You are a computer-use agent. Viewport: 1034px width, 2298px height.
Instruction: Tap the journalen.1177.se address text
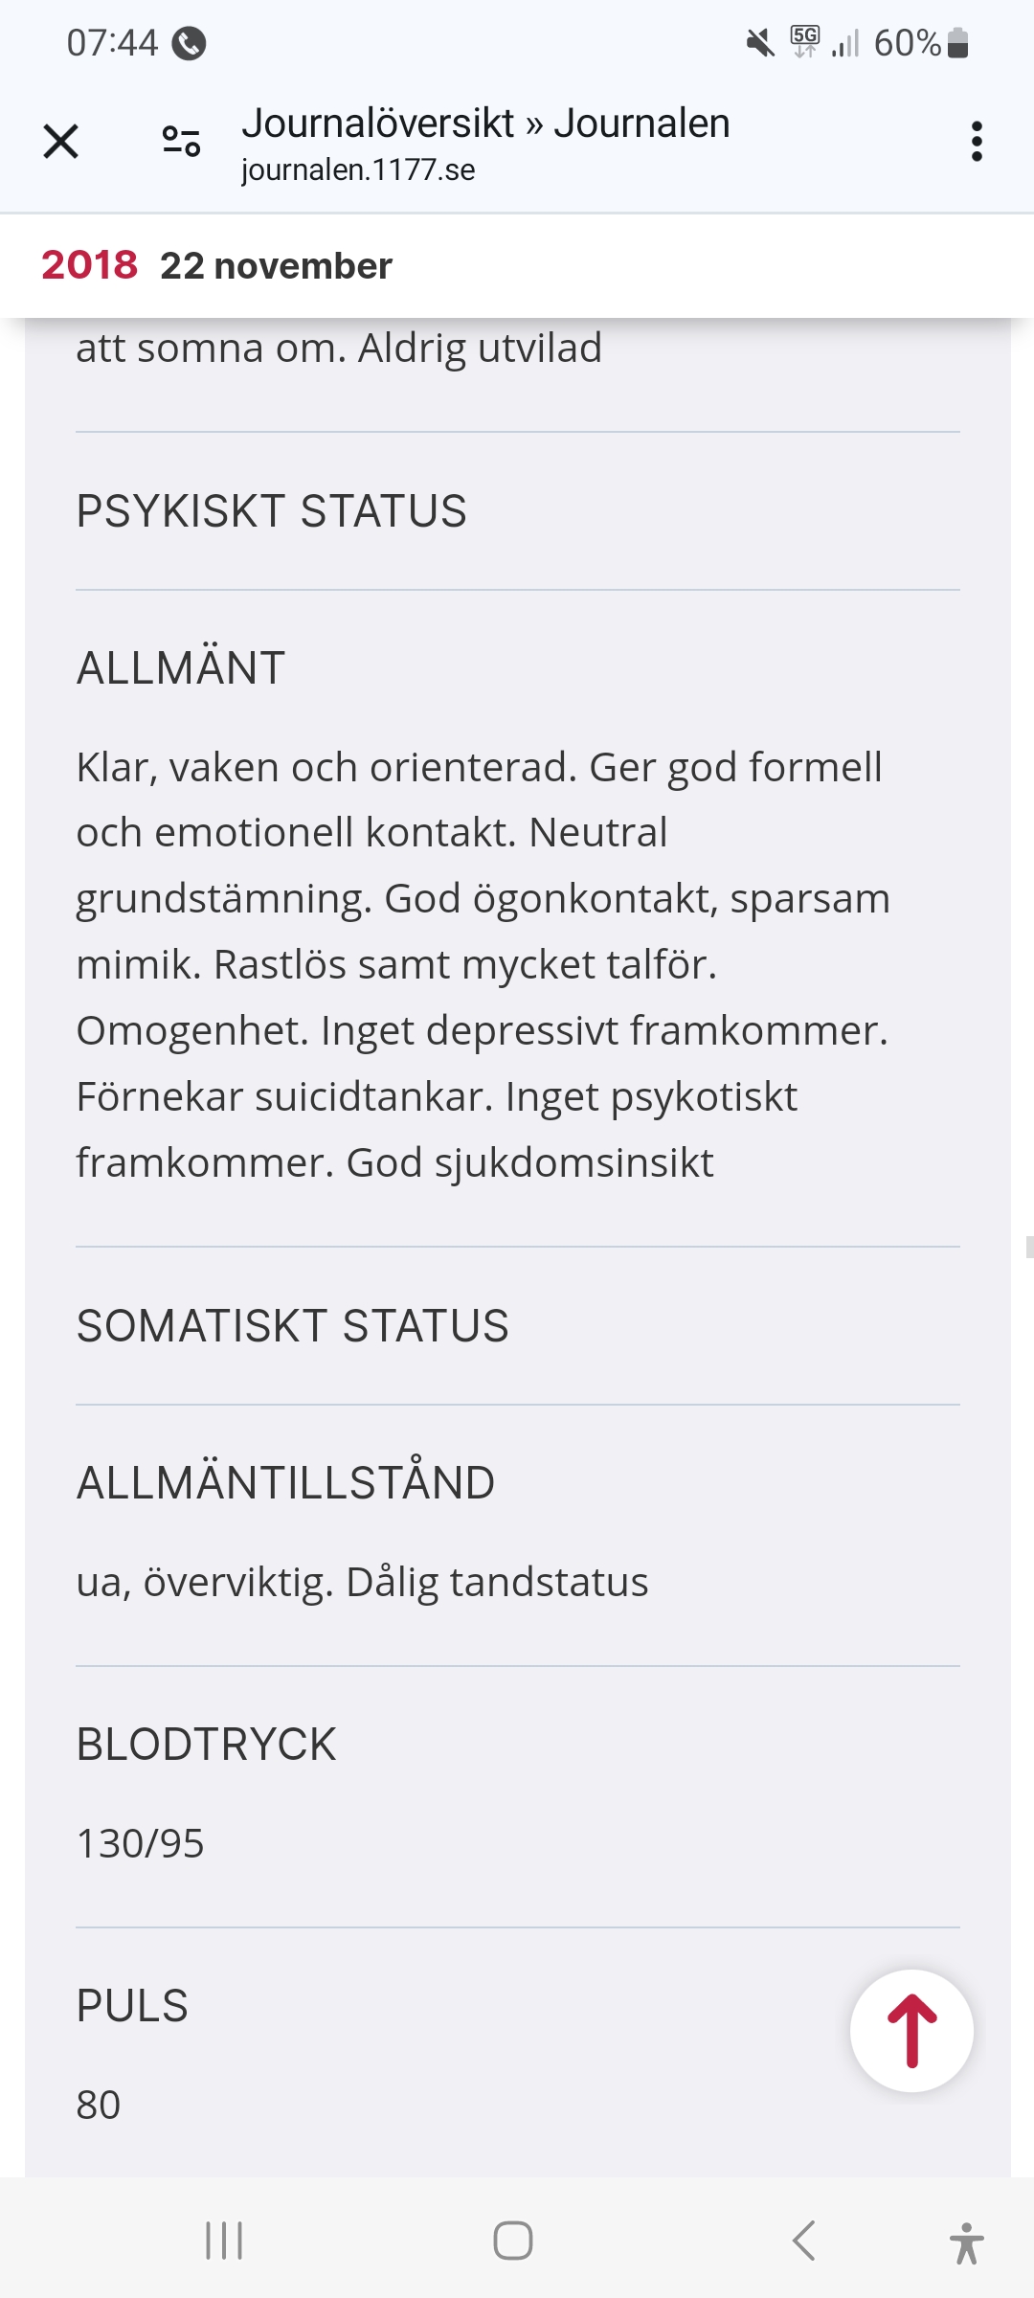358,170
